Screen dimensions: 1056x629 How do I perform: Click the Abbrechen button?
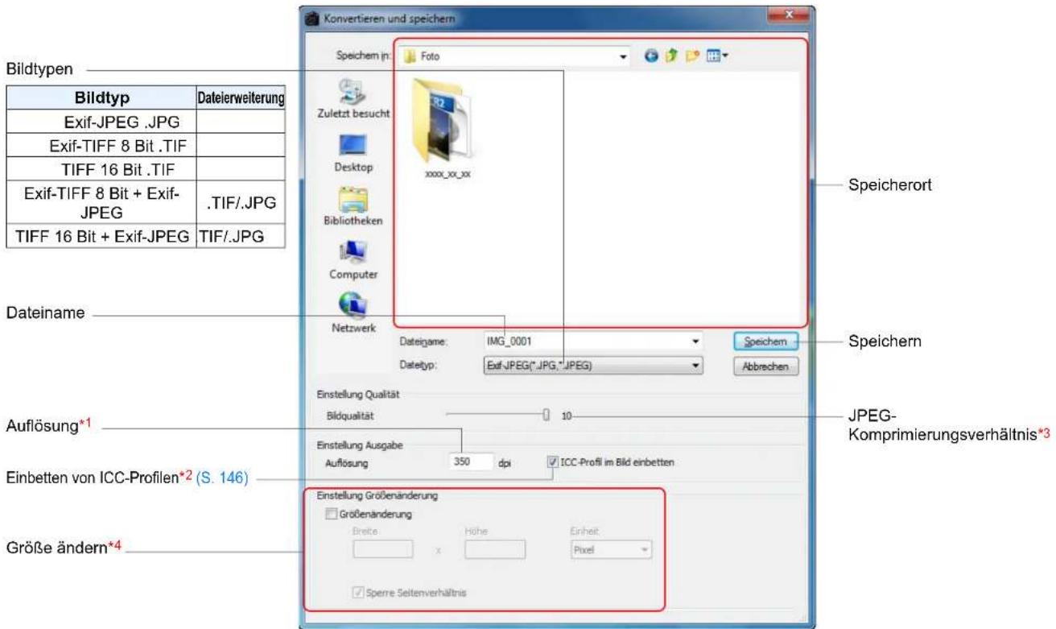(765, 366)
